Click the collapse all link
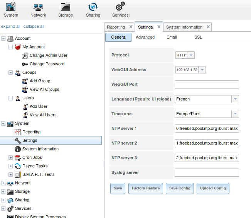 pyautogui.click(x=34, y=27)
